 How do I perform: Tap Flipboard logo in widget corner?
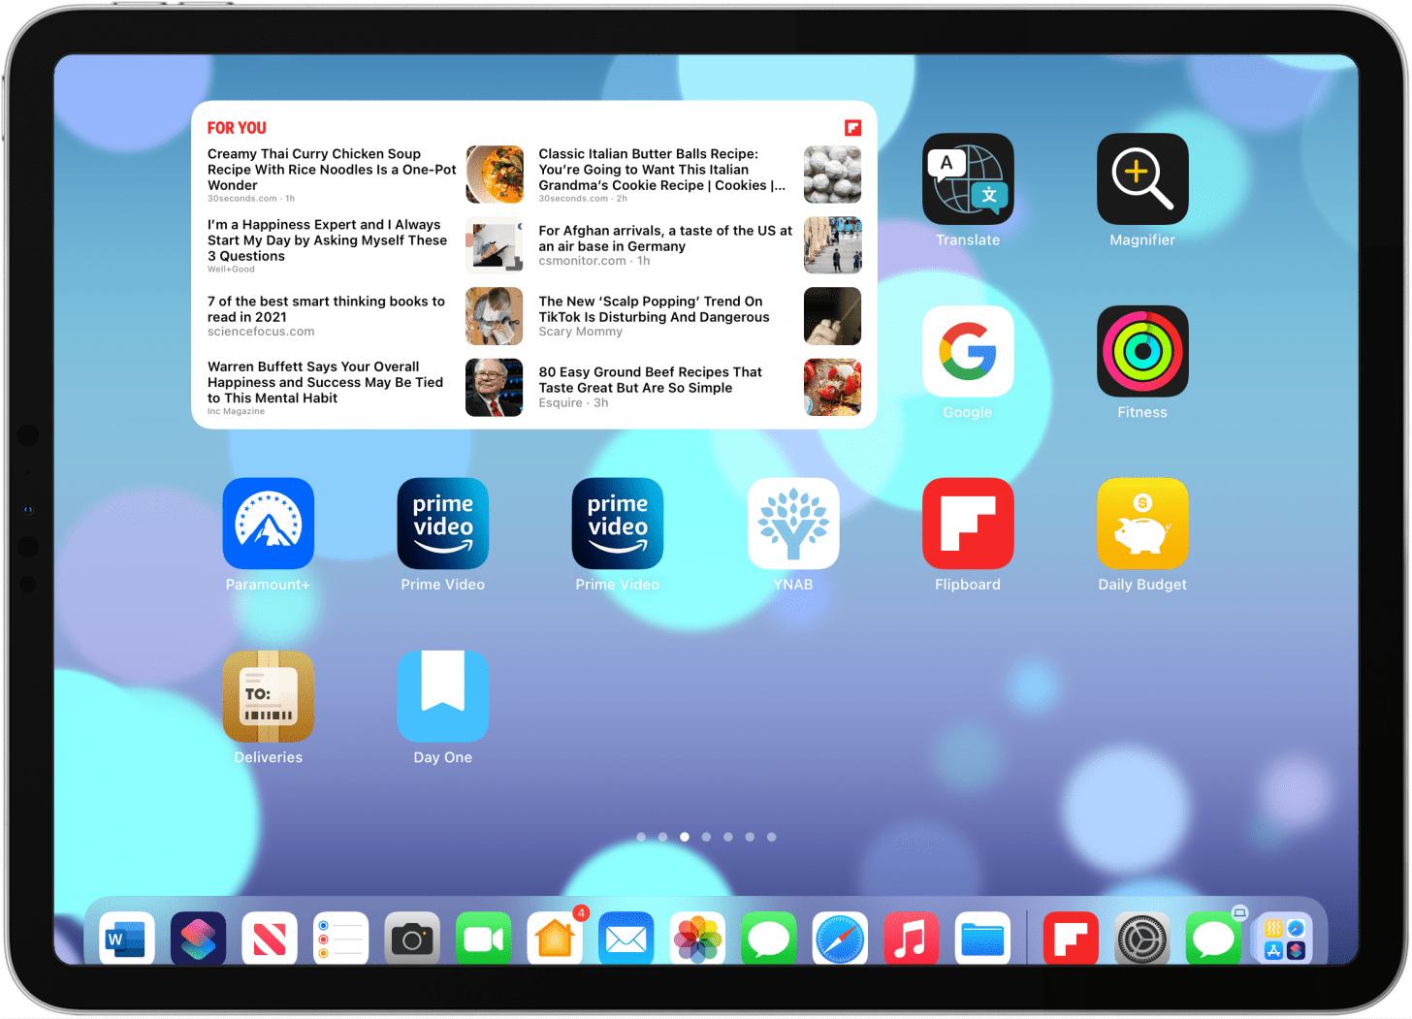pos(852,127)
